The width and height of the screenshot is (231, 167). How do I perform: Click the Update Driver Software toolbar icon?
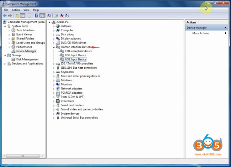tap(56, 16)
